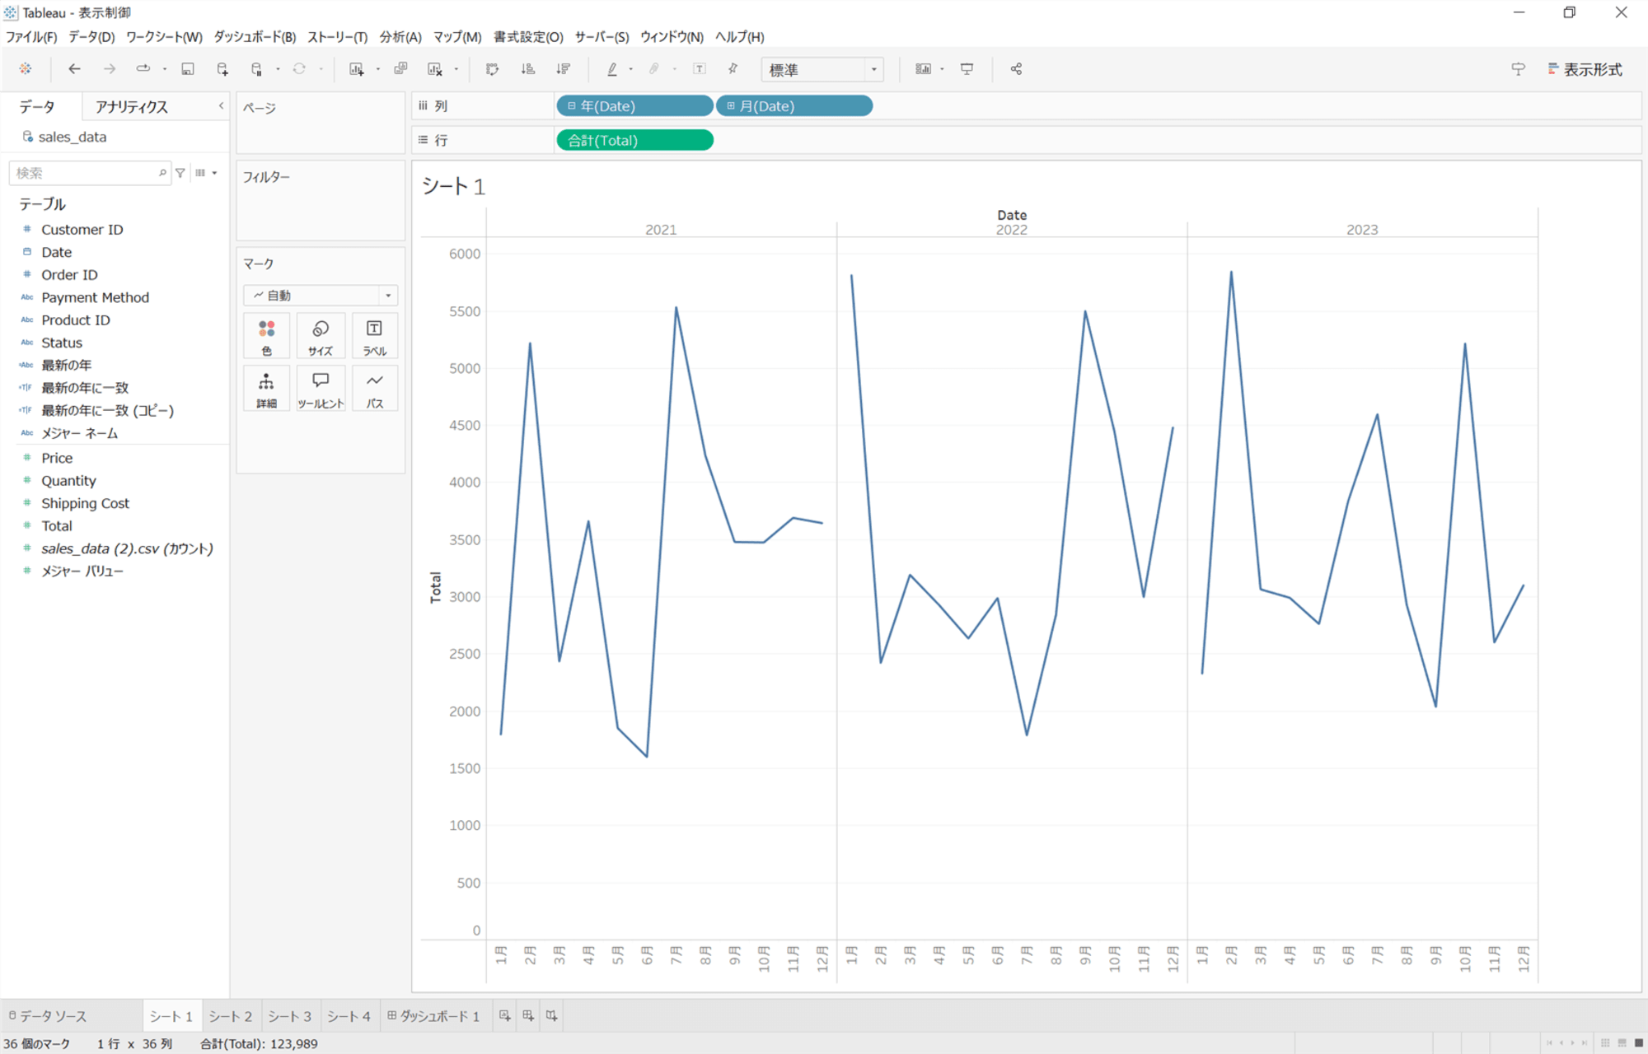Click the new story tab icon at bottom
This screenshot has height=1054, width=1648.
551,1016
